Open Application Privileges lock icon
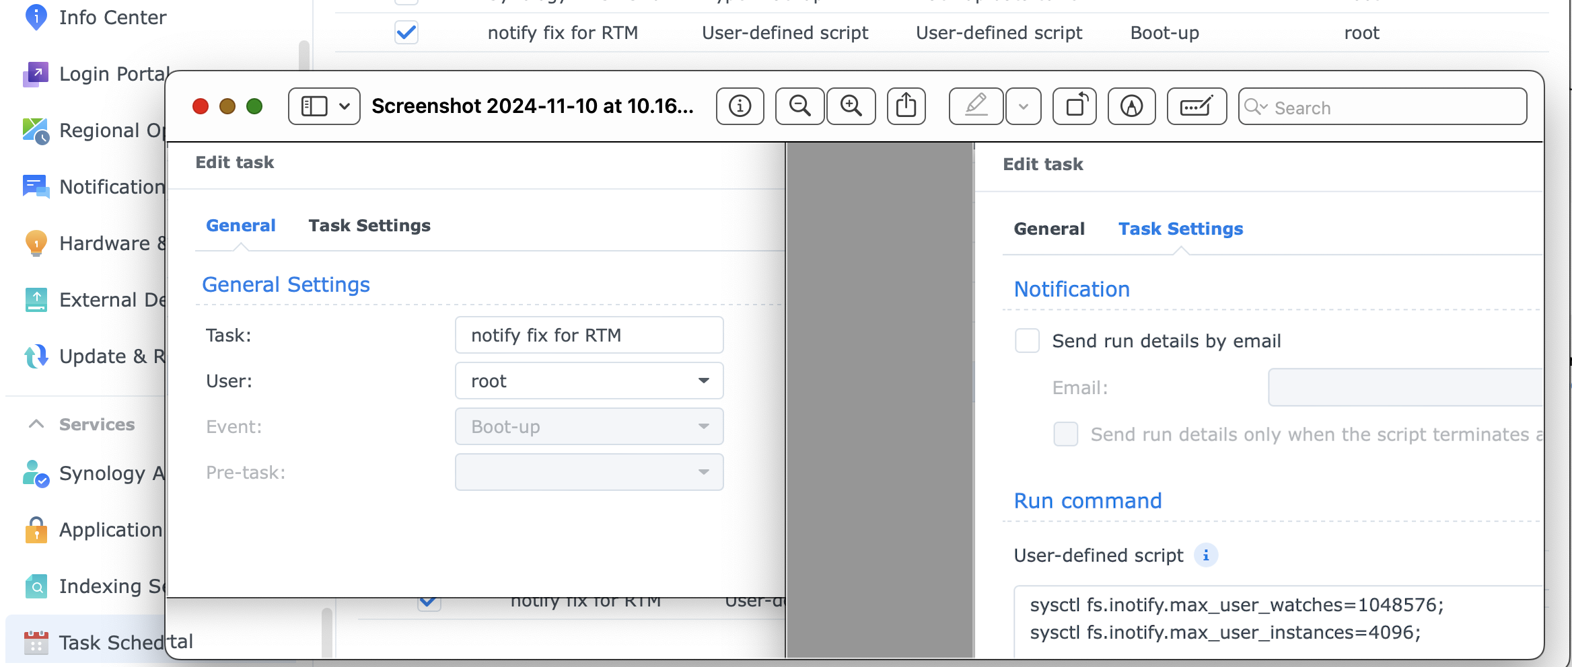 click(36, 530)
